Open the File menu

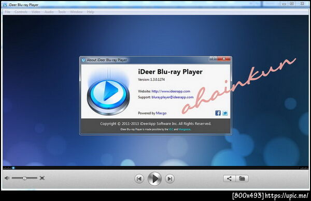[x=8, y=12]
